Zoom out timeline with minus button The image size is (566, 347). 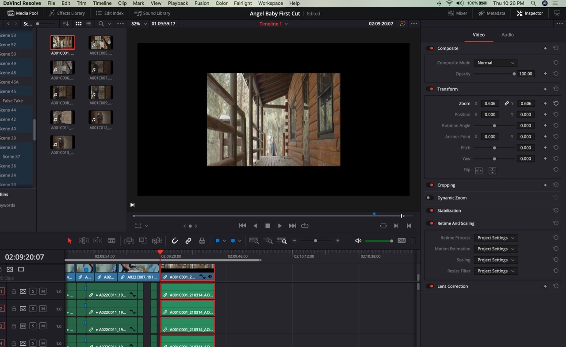(x=294, y=241)
